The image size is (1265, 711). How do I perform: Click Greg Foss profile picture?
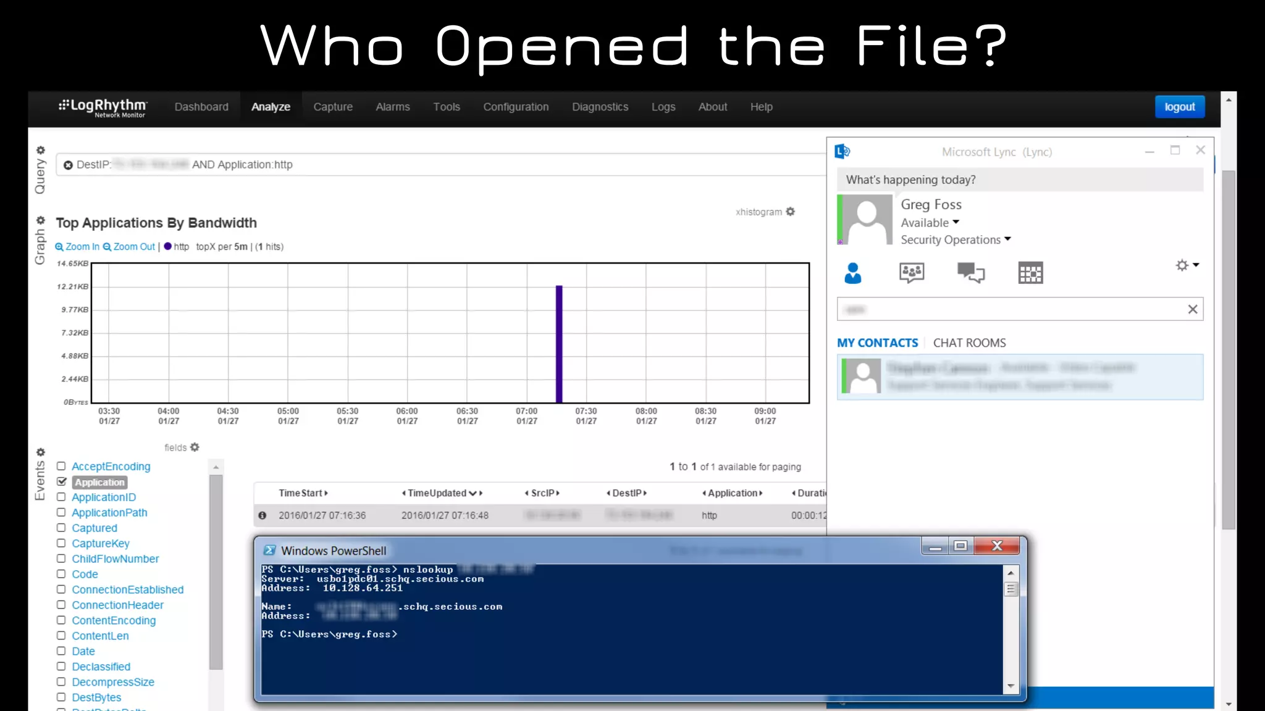(x=867, y=220)
